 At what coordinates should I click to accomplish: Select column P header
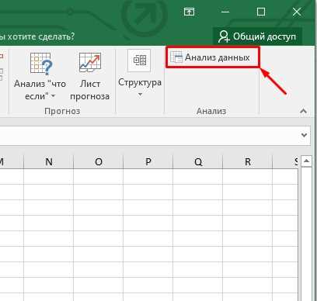coord(148,162)
